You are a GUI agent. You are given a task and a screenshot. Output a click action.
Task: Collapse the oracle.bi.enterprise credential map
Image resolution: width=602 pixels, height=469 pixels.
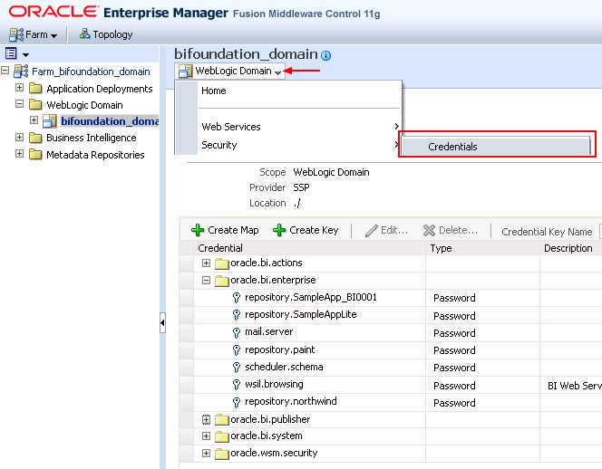tap(206, 281)
